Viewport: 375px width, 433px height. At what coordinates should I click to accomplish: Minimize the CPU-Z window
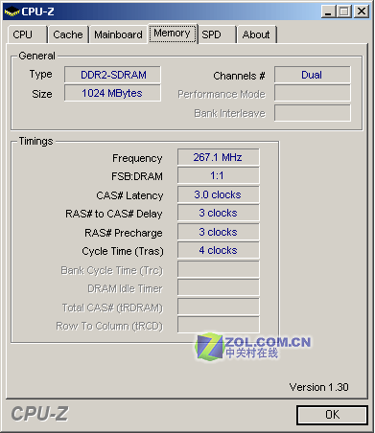328,11
